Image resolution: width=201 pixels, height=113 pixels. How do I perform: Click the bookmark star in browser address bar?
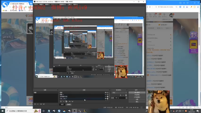tap(150, 7)
